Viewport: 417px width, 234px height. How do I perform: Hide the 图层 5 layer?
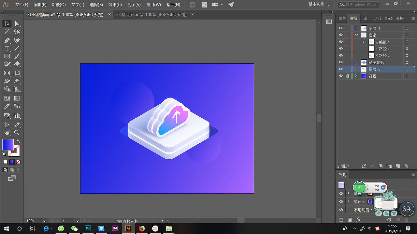pyautogui.click(x=341, y=69)
